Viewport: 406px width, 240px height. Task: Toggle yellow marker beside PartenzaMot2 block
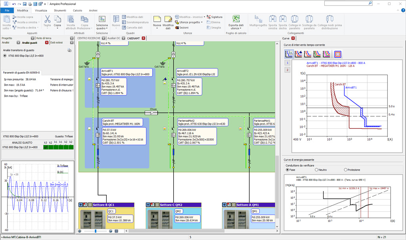click(x=165, y=129)
